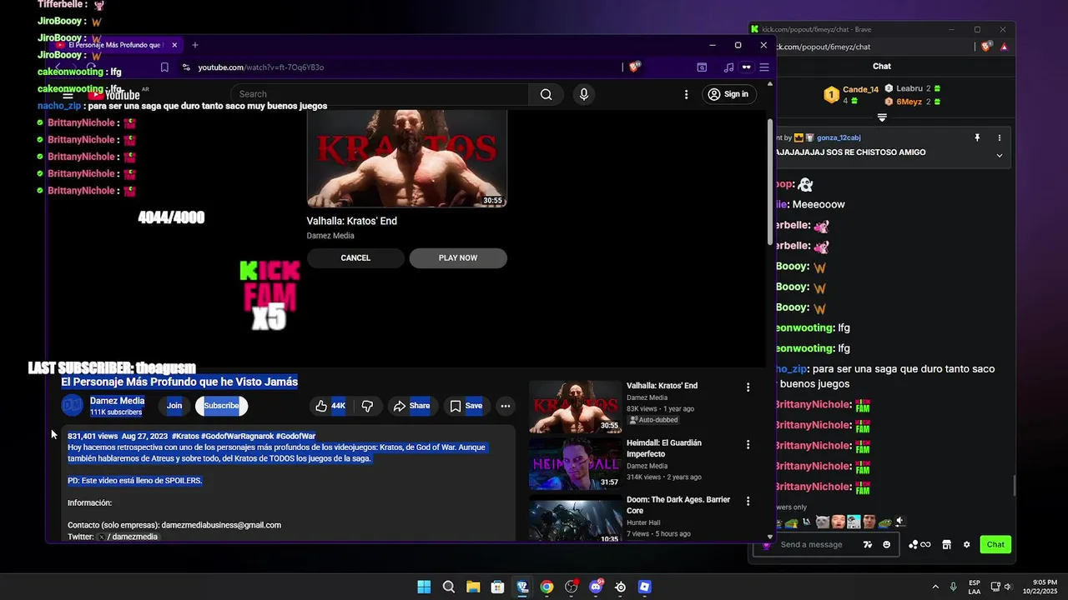
Task: Open Chrome from the taskbar
Action: pyautogui.click(x=547, y=587)
